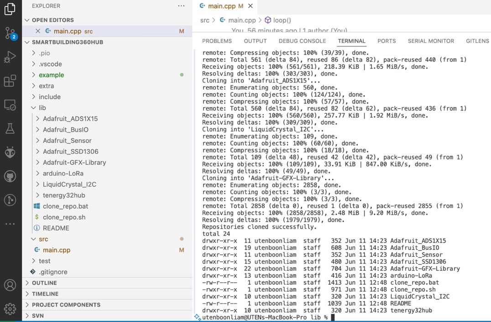Open the Git graph circular icon view

(10, 200)
